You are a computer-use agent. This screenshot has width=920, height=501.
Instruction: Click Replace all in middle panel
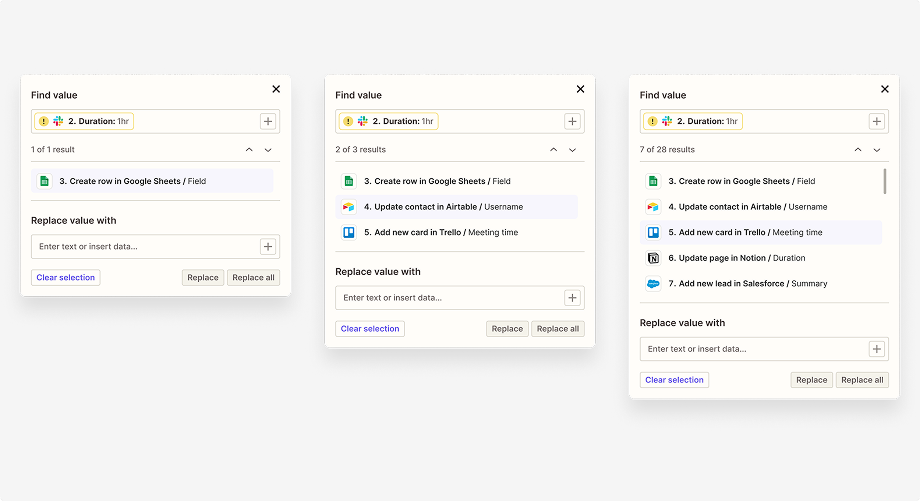tap(558, 329)
